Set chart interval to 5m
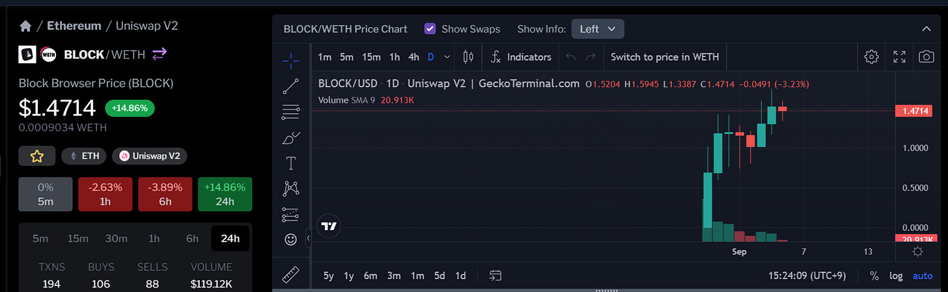The height and width of the screenshot is (292, 948). [x=346, y=57]
